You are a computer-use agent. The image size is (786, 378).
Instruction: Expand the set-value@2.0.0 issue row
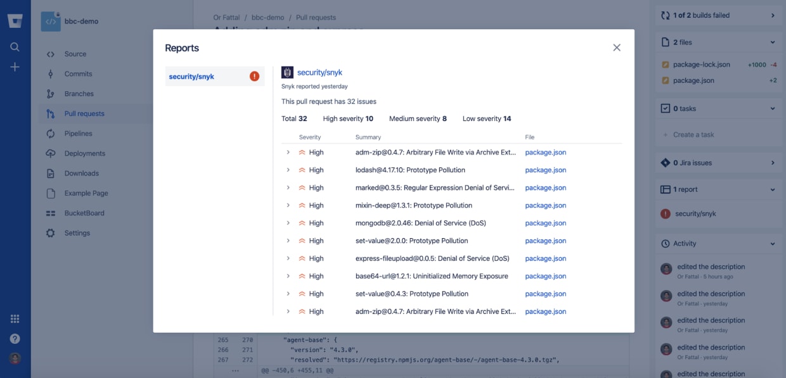[288, 241]
